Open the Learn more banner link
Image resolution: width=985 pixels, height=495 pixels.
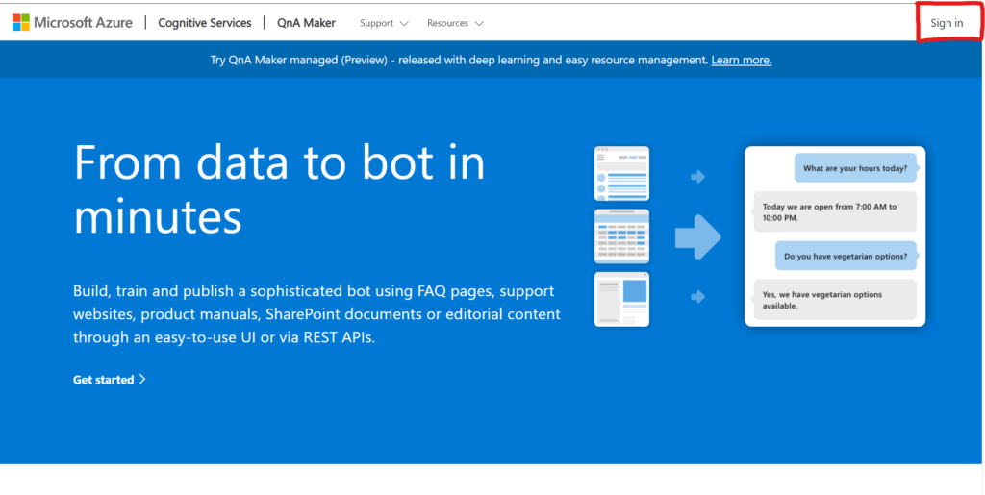(x=741, y=60)
